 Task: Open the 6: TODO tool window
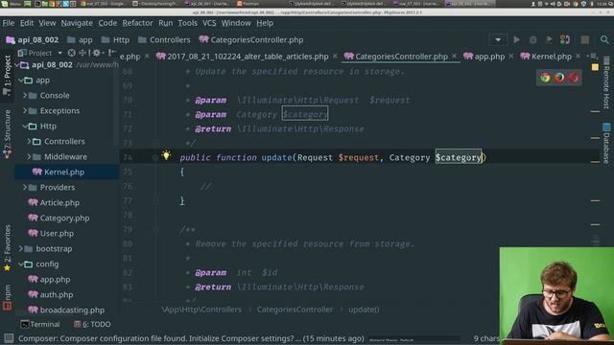pos(92,324)
